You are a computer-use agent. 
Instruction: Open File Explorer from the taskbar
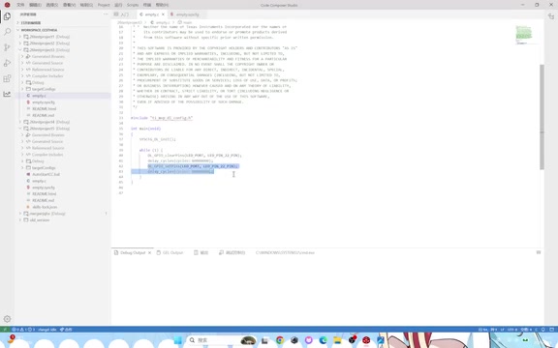coord(337,340)
